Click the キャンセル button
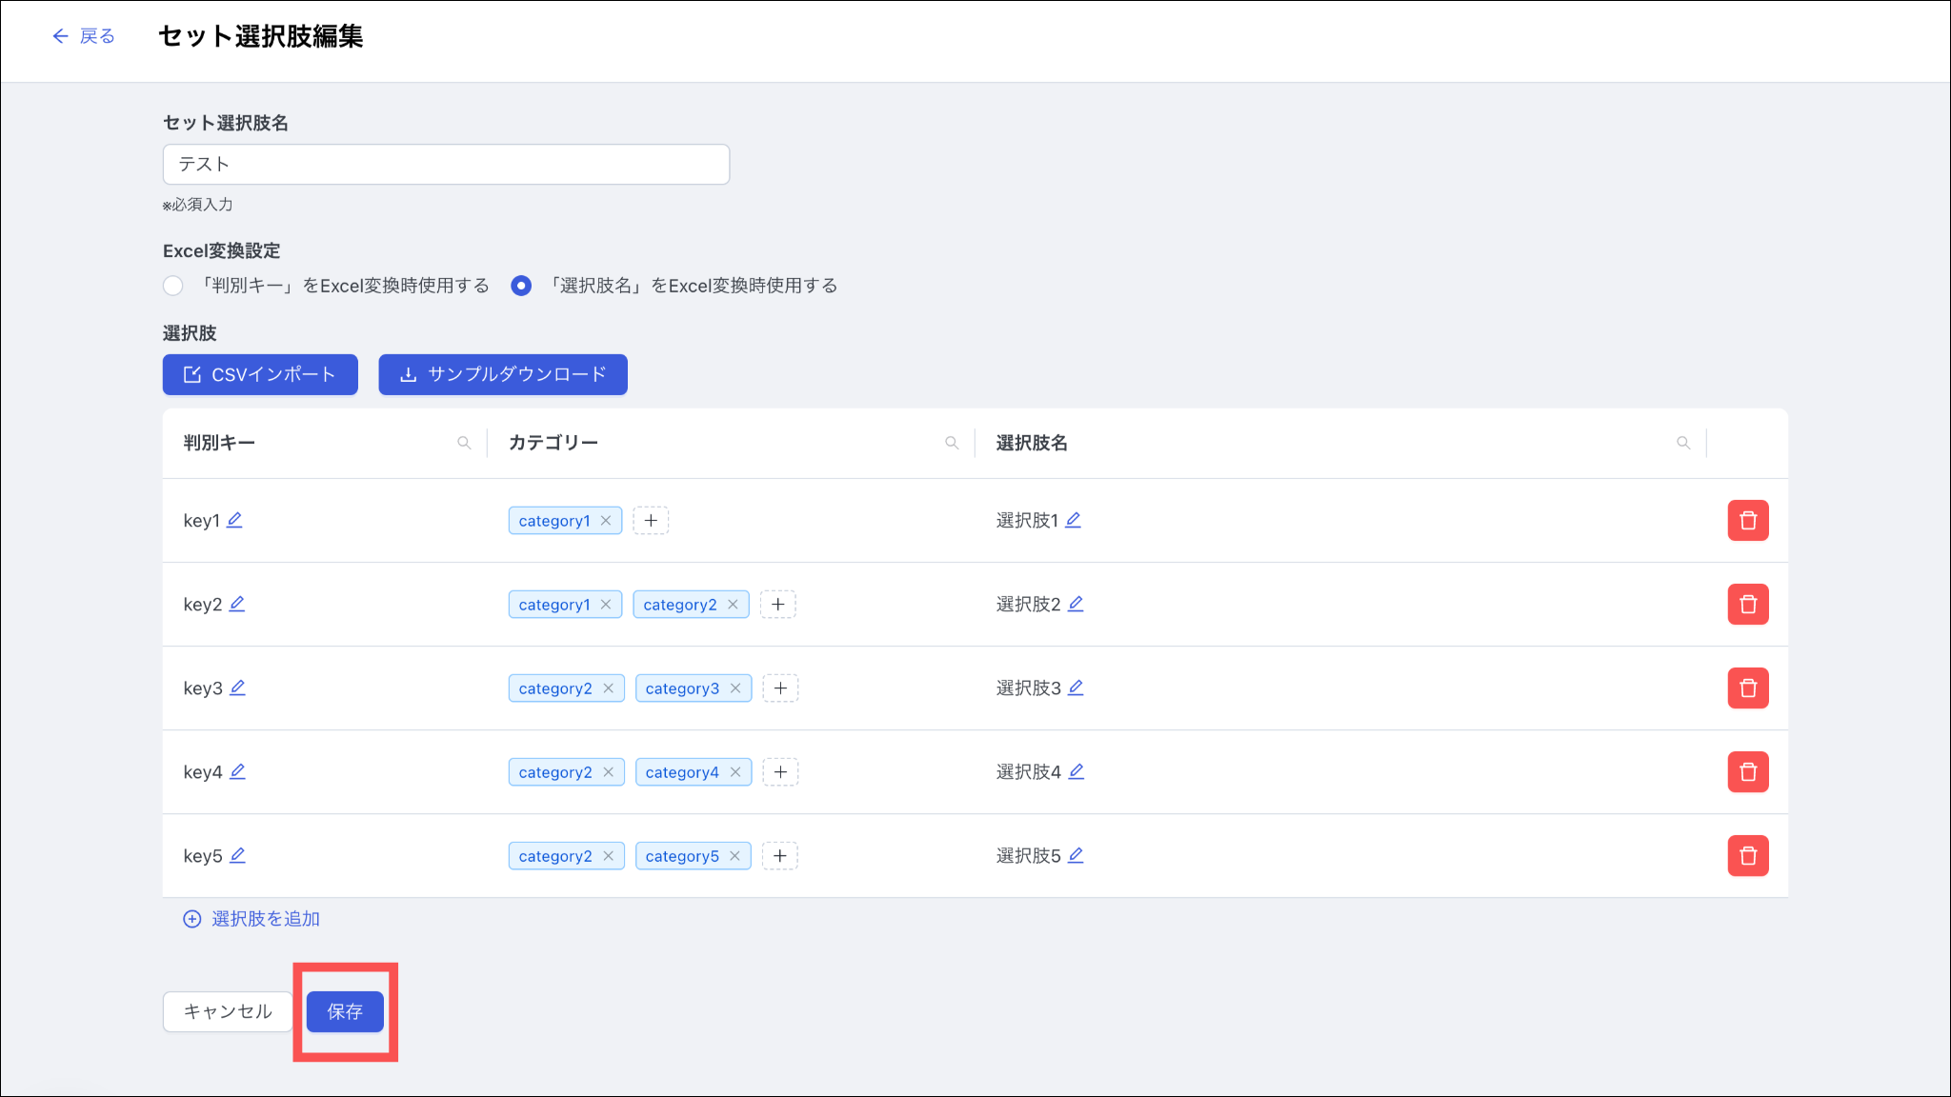The height and width of the screenshot is (1097, 1951). point(228,1011)
